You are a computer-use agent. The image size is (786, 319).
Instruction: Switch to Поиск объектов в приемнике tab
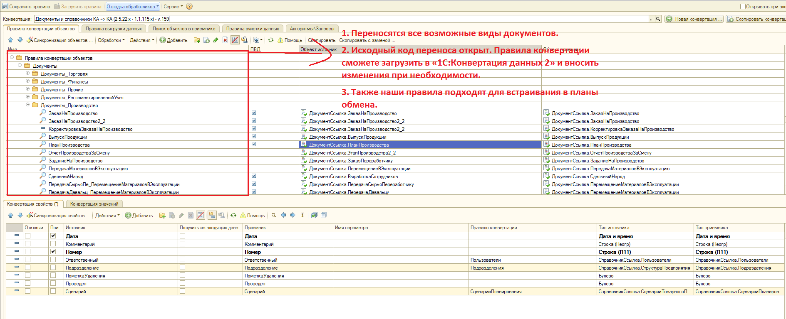184,29
